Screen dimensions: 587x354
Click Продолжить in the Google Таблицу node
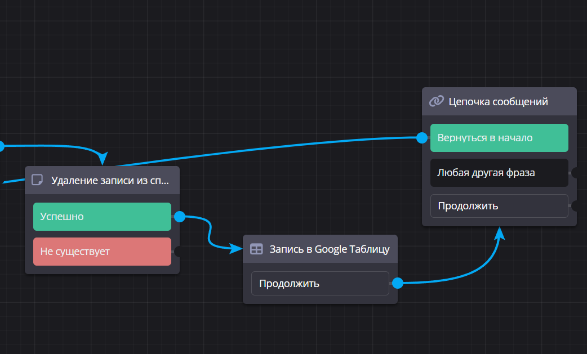tap(320, 283)
